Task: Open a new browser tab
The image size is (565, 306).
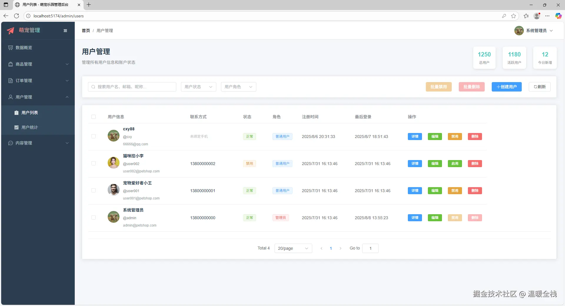Action: (x=89, y=5)
